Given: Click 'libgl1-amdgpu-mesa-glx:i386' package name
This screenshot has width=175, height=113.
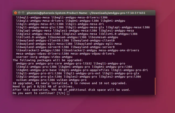Looking at the screenshot, I should point(40,27).
